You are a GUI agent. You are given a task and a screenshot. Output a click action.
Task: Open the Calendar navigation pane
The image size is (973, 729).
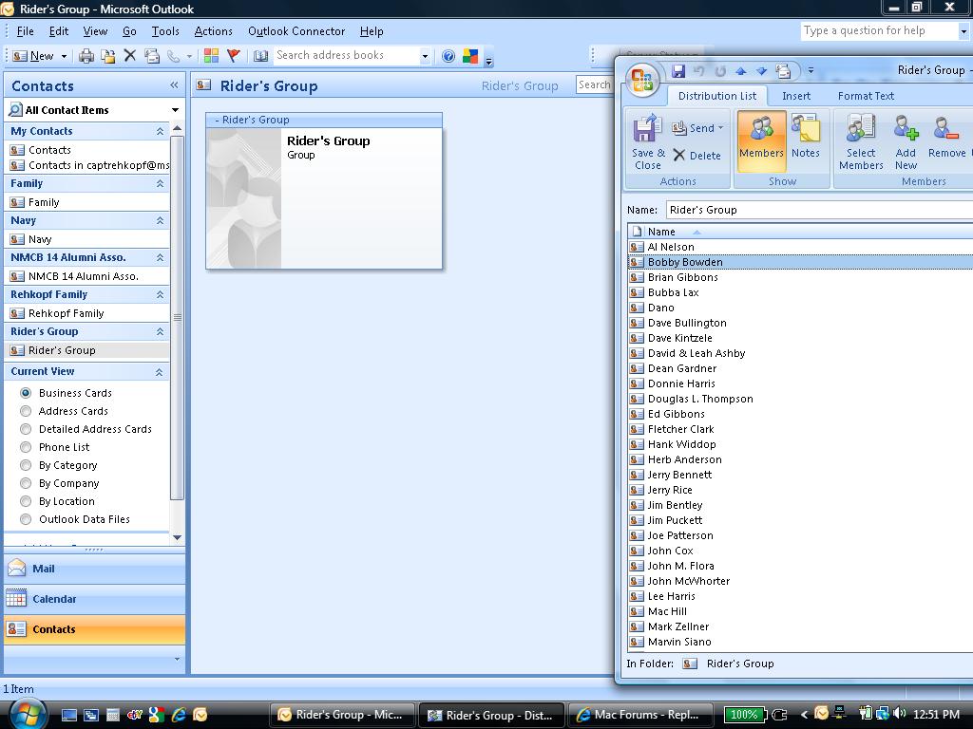[x=94, y=599]
